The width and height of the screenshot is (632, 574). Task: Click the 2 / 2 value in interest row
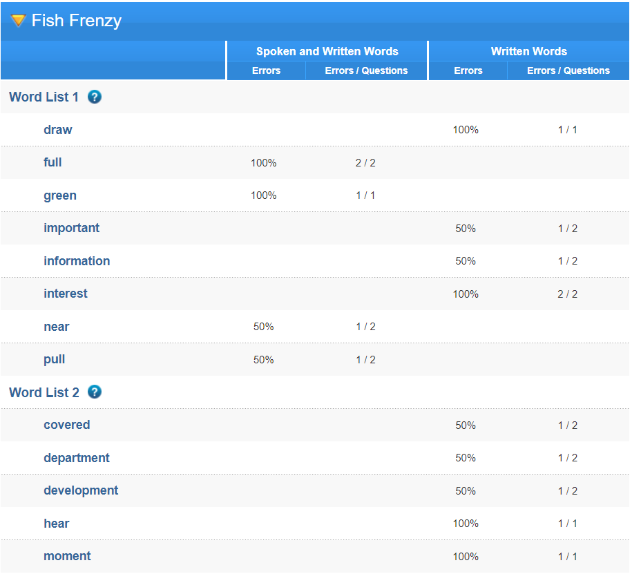(568, 294)
